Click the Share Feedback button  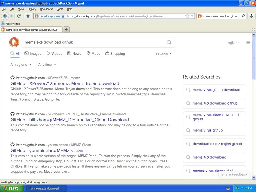coord(234,174)
